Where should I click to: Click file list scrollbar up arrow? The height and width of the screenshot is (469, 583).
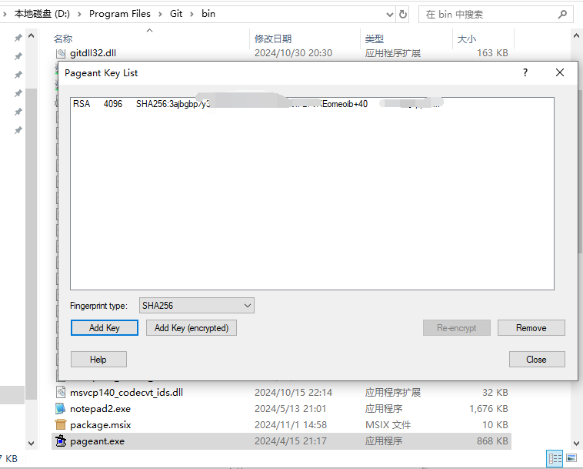(x=576, y=36)
